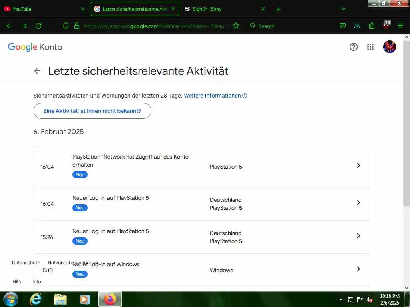Go forward with the browser forward arrow

24,26
